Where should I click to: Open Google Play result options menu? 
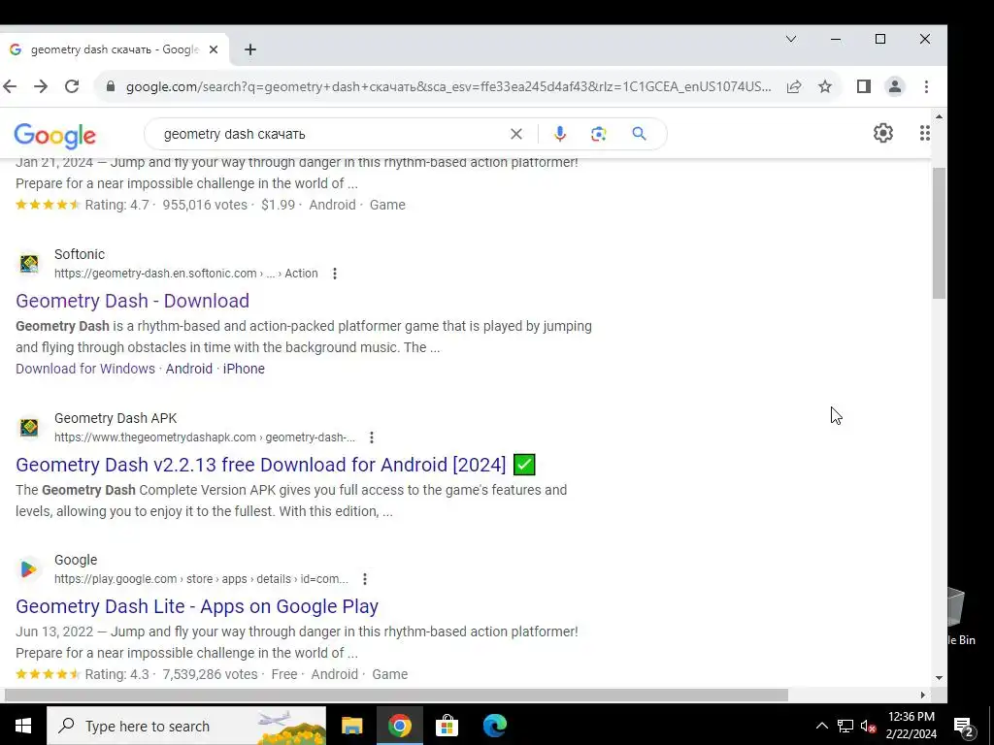click(x=365, y=579)
